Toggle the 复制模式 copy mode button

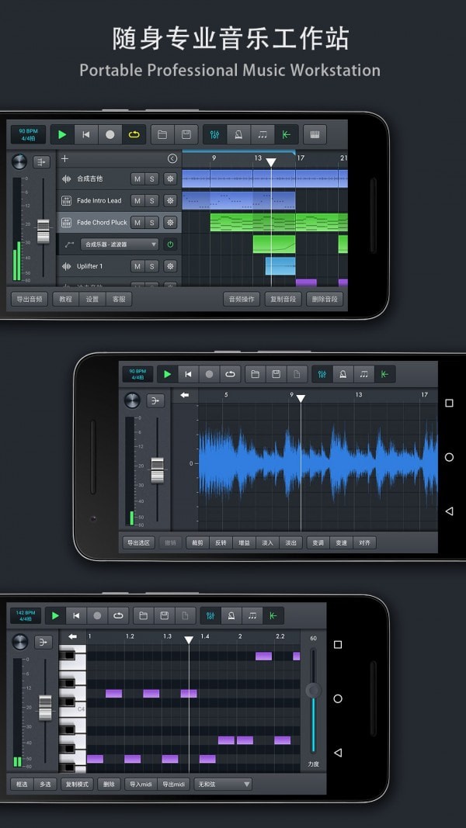pos(77,785)
